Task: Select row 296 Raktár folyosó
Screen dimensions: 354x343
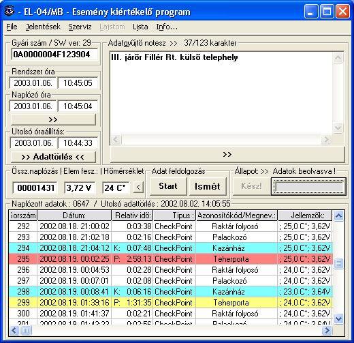Action: (x=171, y=270)
